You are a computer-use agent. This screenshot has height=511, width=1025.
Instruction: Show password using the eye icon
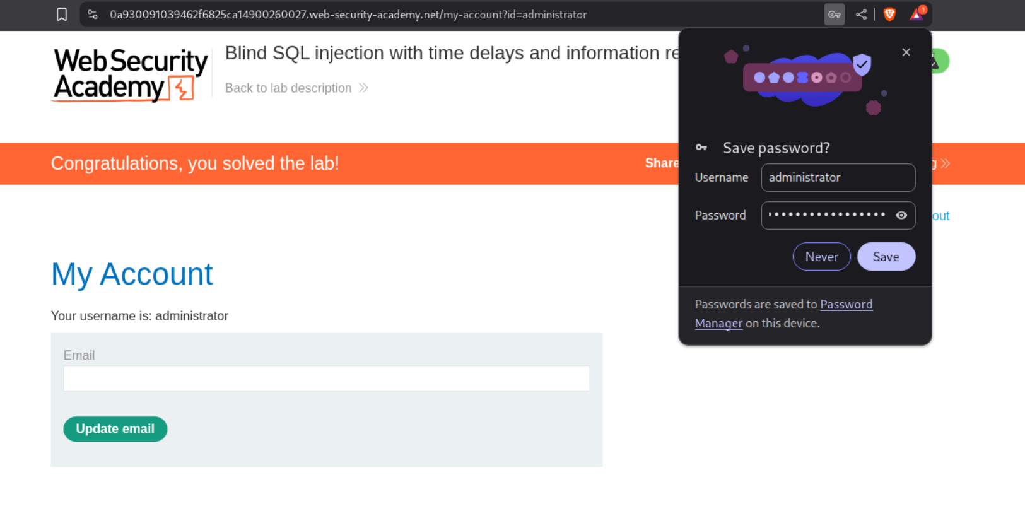point(901,215)
